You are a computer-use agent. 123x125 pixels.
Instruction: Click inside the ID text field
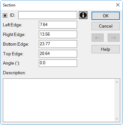[48, 15]
